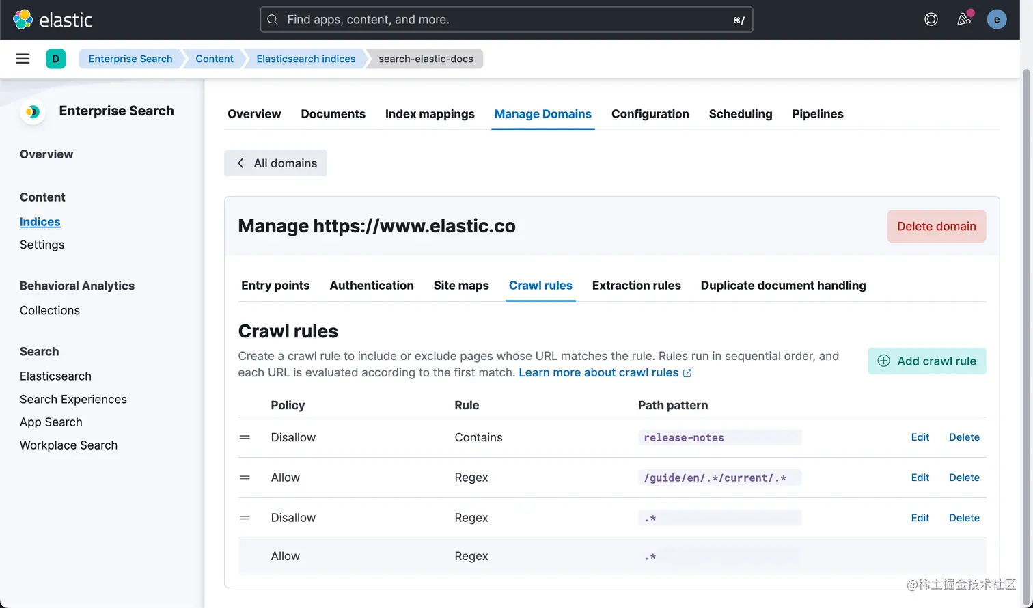The image size is (1033, 608).
Task: Click the Enterprise Search sidebar logo icon
Action: tap(33, 111)
